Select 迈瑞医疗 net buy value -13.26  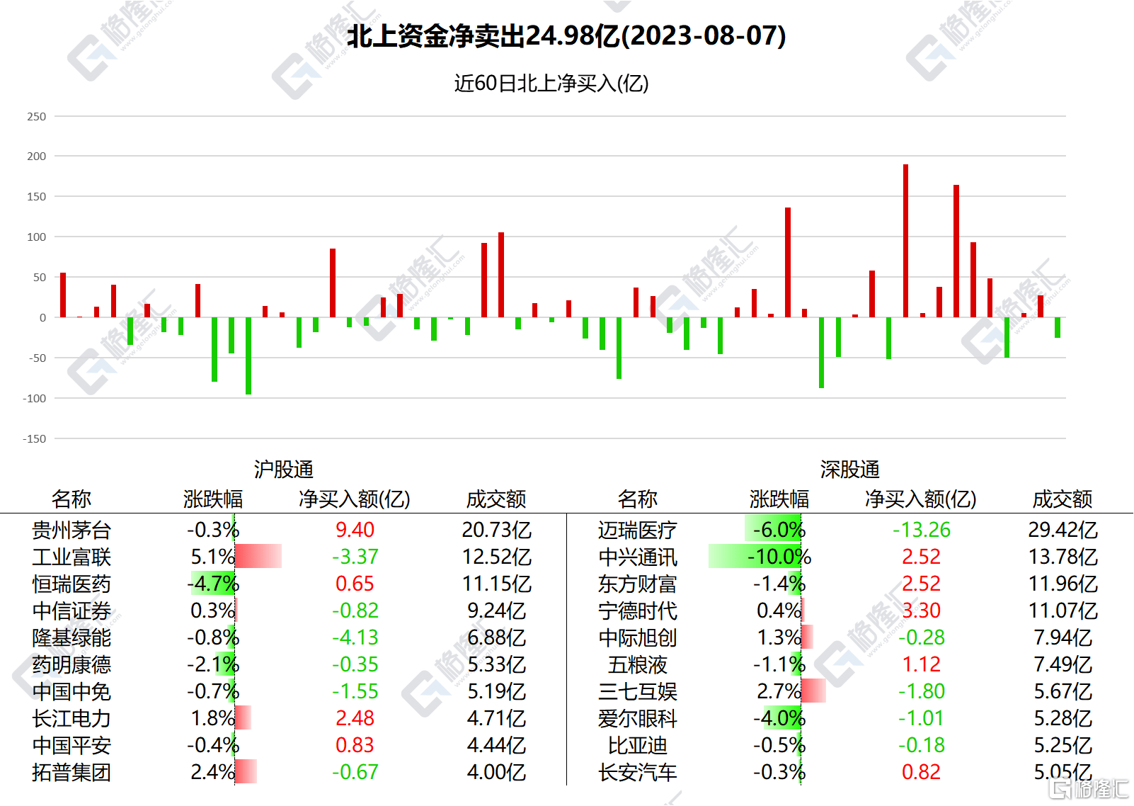click(x=921, y=530)
